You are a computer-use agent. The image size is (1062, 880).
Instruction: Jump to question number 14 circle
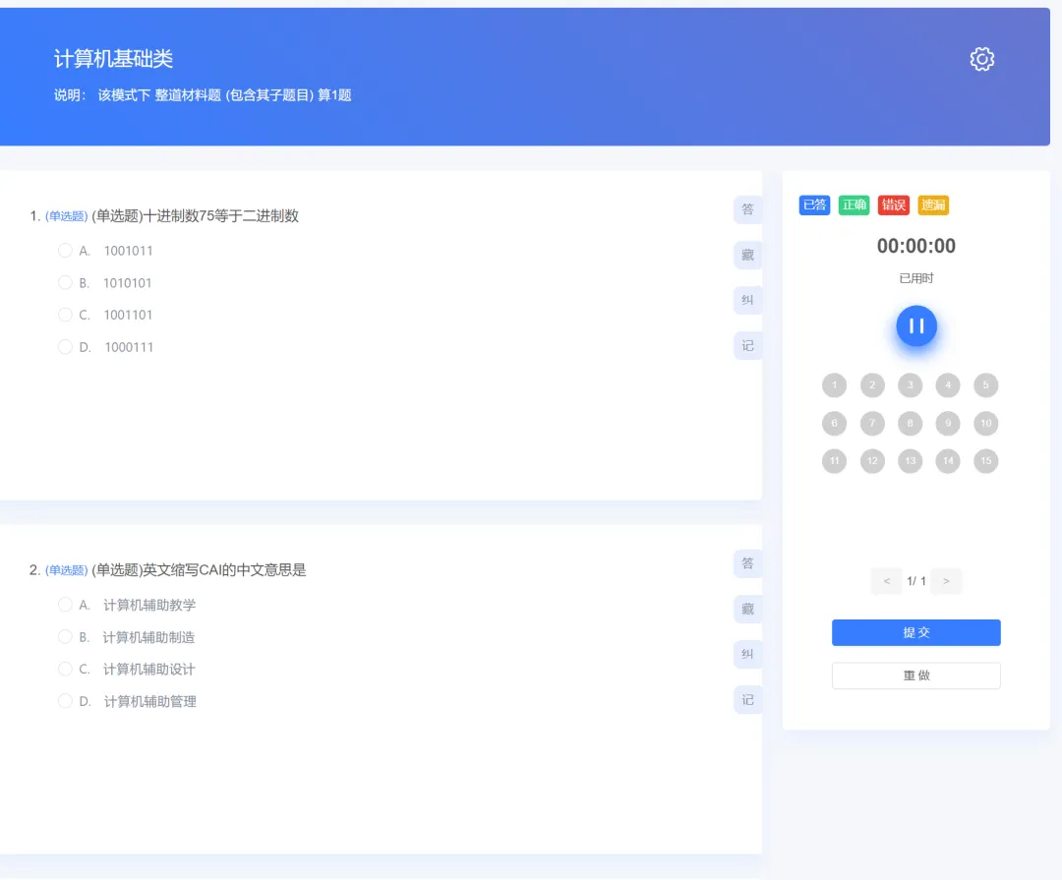(x=948, y=461)
